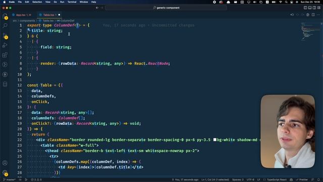The height and width of the screenshot is (182, 323).
Task: Toggle secondary side bar layout icon
Action: click(x=314, y=8)
